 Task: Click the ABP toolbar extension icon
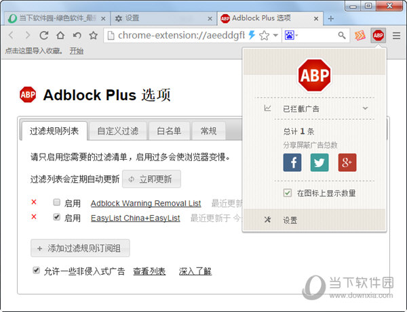pos(379,35)
